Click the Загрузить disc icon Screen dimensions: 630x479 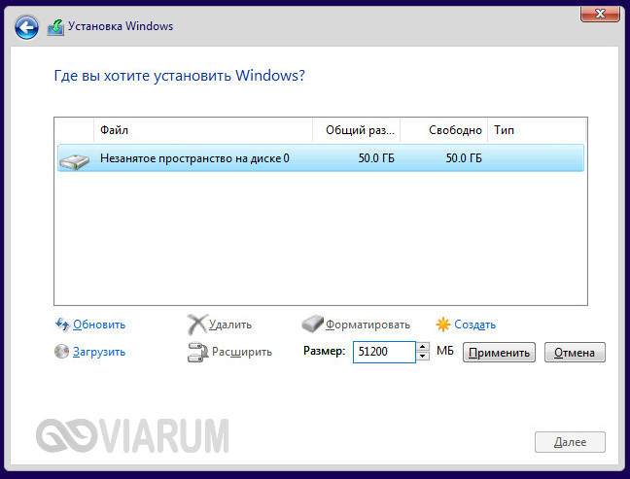[x=62, y=352]
